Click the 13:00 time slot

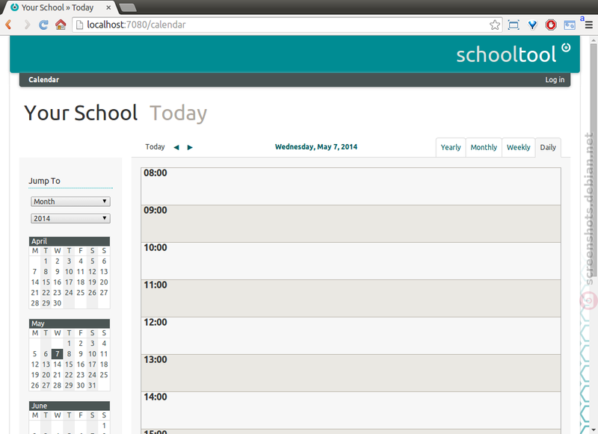(351, 373)
